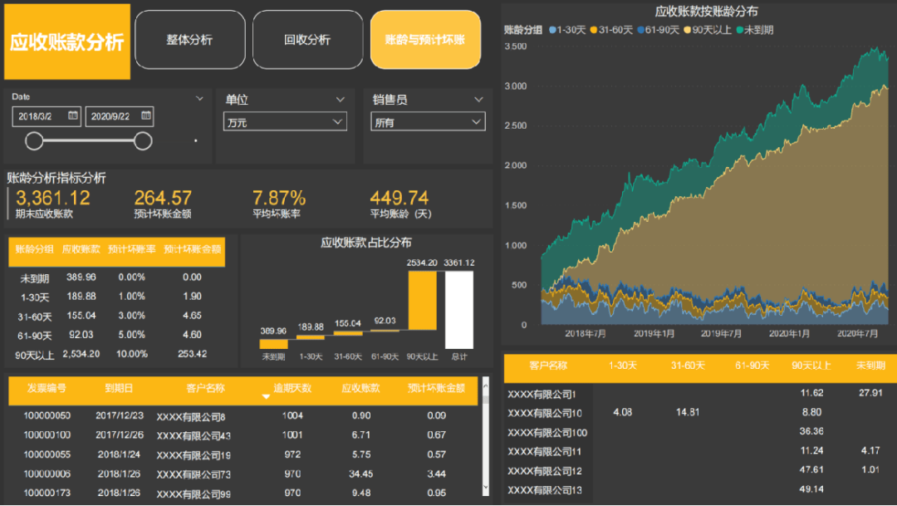Open the 销售员 dropdown showing 所有

428,122
